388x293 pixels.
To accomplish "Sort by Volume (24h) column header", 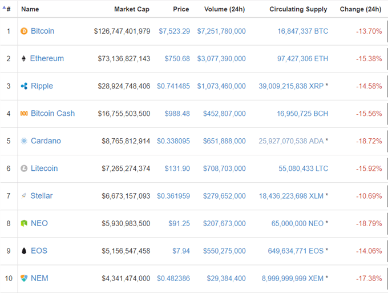I will click(224, 9).
